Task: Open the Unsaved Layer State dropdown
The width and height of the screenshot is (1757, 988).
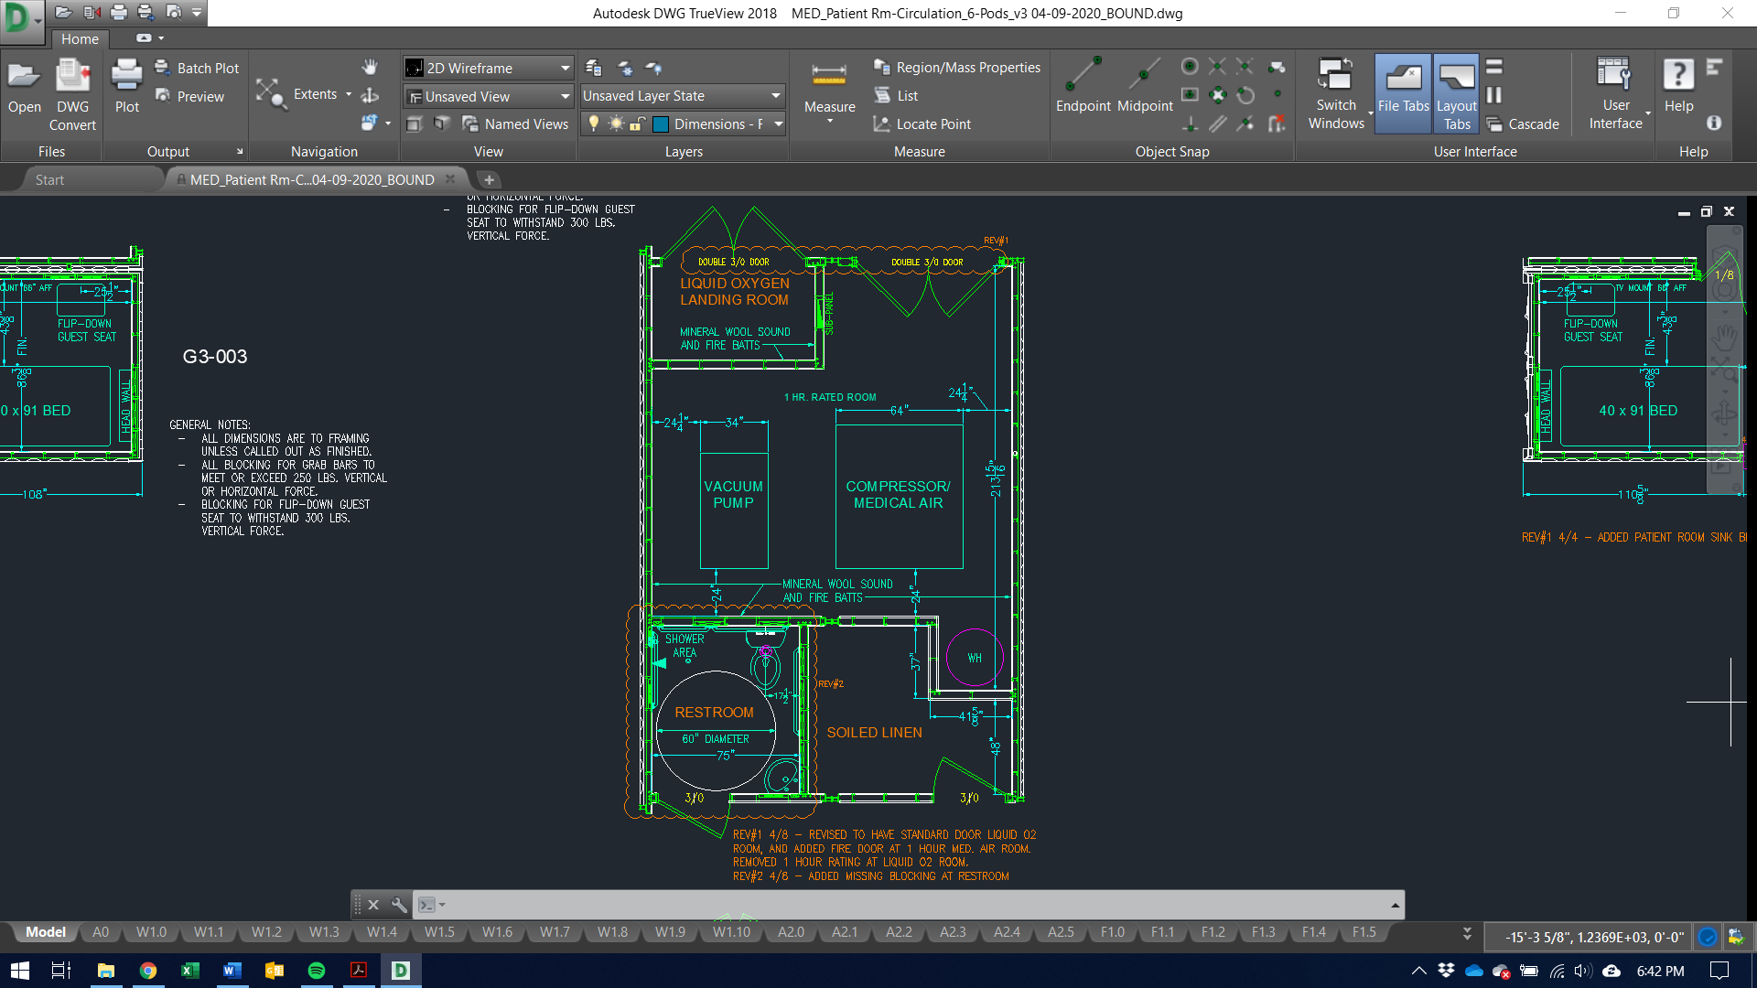Action: (683, 96)
